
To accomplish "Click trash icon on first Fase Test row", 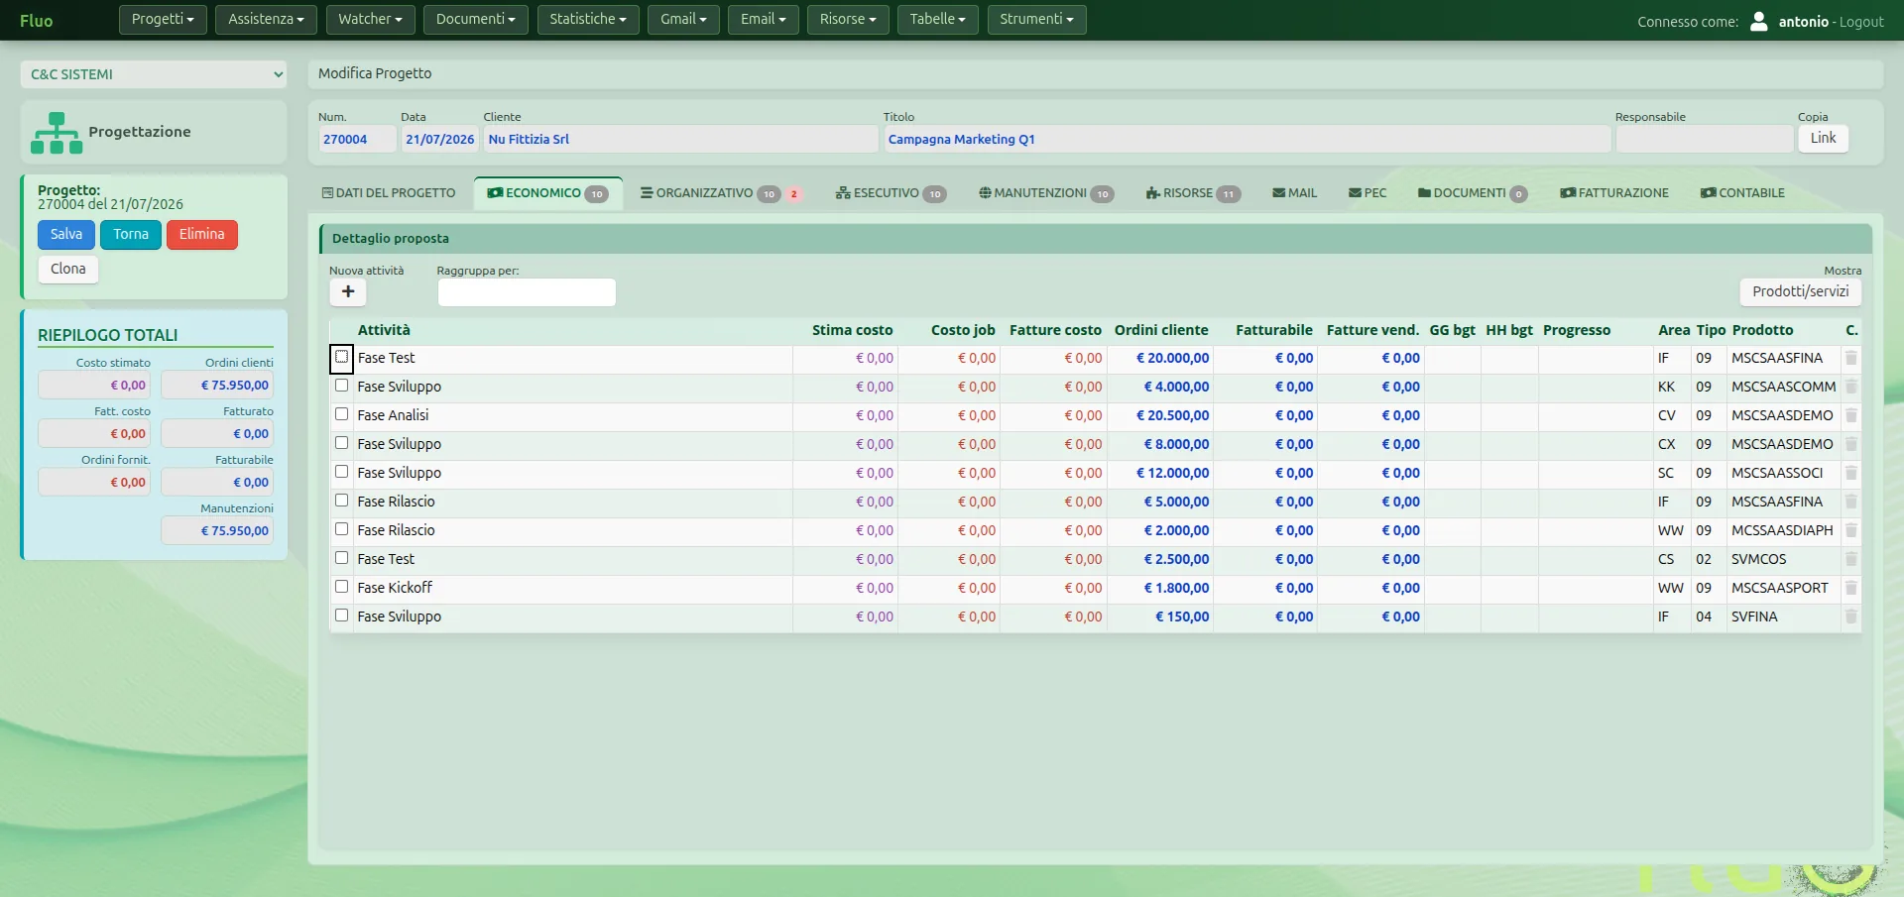I will point(1850,358).
